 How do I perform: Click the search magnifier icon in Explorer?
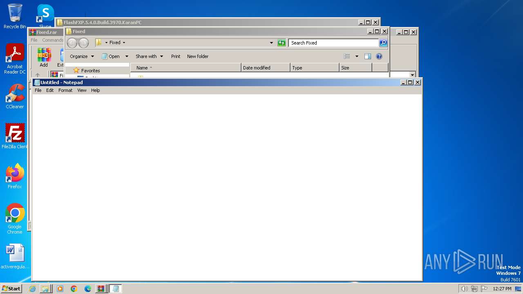click(x=383, y=42)
